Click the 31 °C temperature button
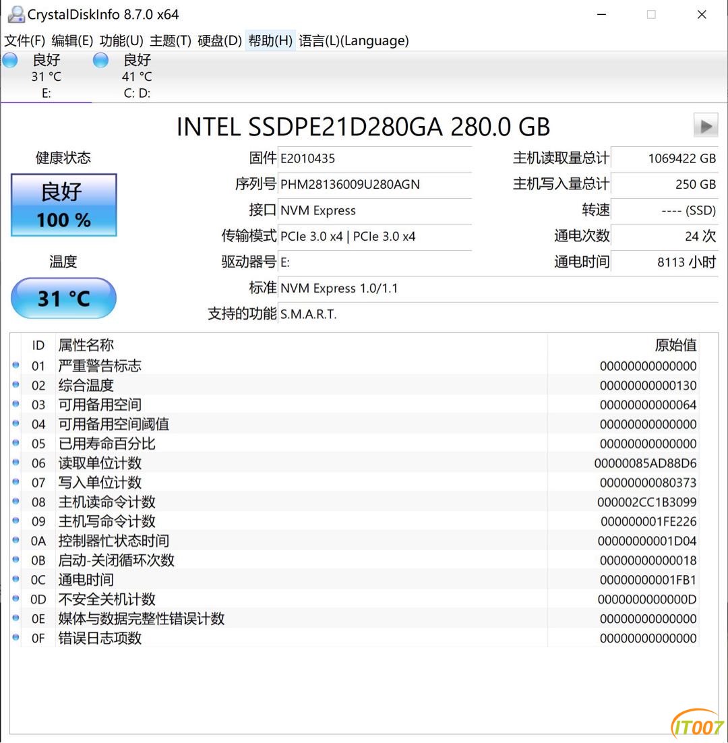The image size is (728, 743). tap(64, 299)
